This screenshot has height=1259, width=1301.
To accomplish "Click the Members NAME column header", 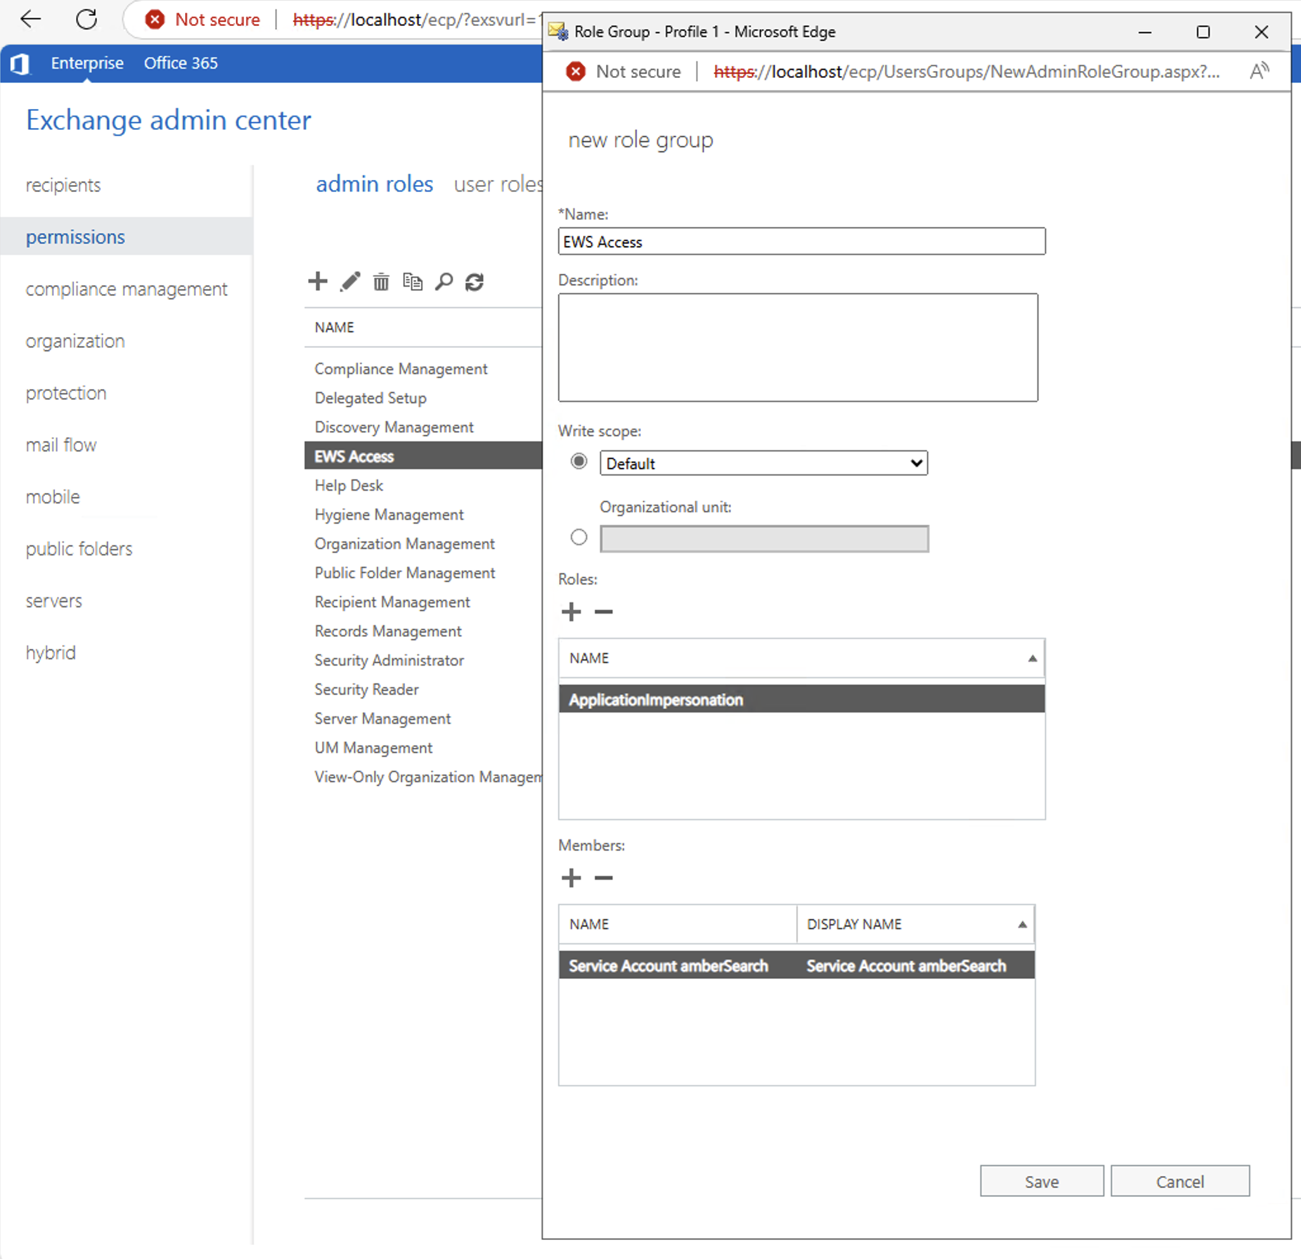I will tap(677, 924).
